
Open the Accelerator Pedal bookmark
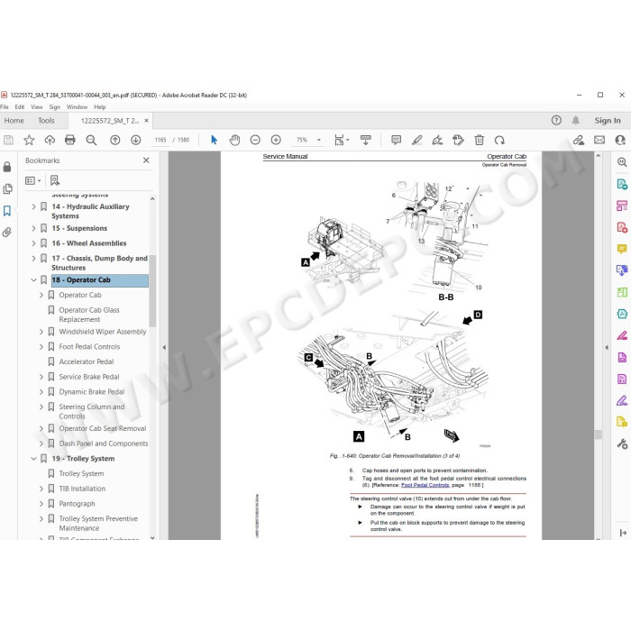tap(87, 361)
